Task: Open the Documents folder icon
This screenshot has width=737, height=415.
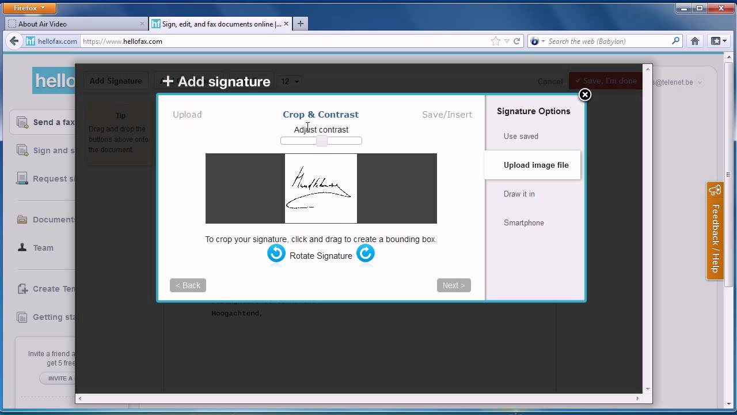Action: pyautogui.click(x=22, y=219)
